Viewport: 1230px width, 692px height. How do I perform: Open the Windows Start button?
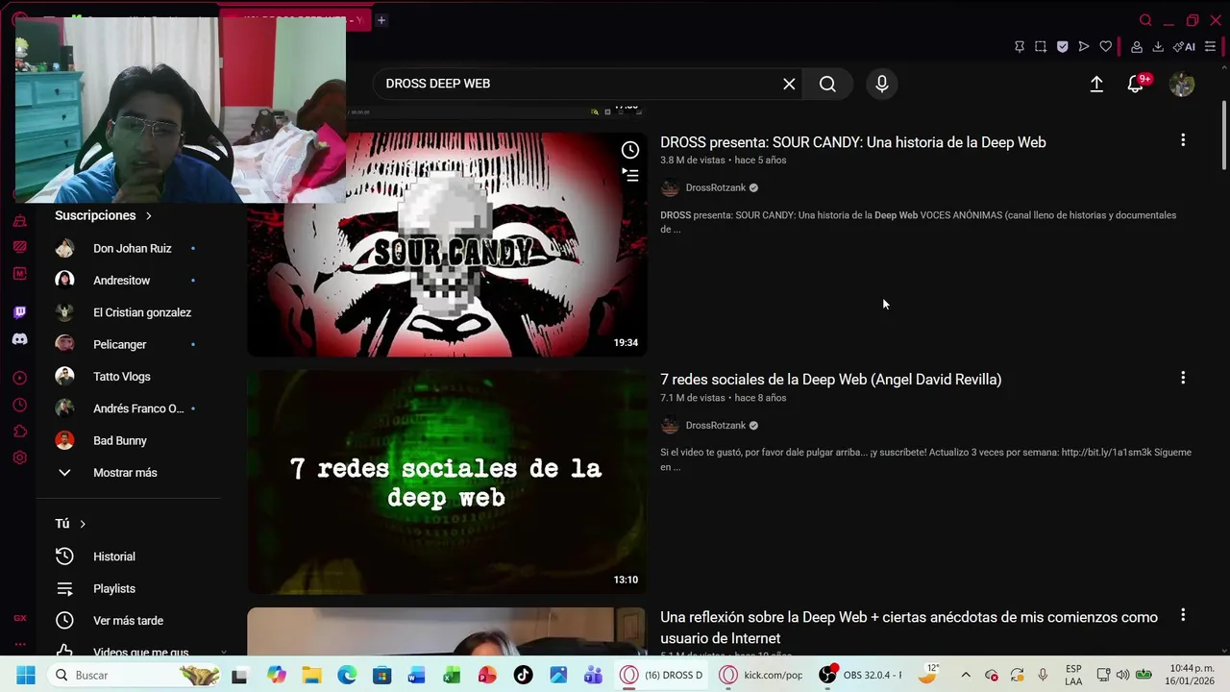26,675
